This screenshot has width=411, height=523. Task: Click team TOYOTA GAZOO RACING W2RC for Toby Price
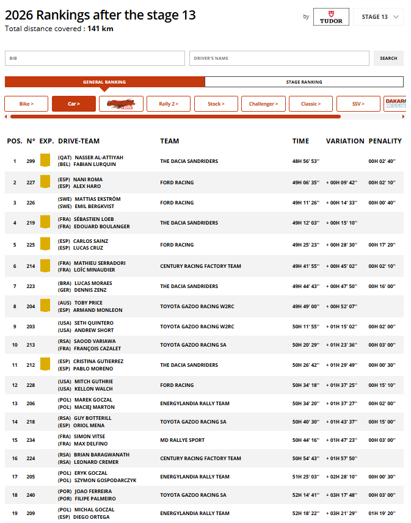tap(197, 306)
